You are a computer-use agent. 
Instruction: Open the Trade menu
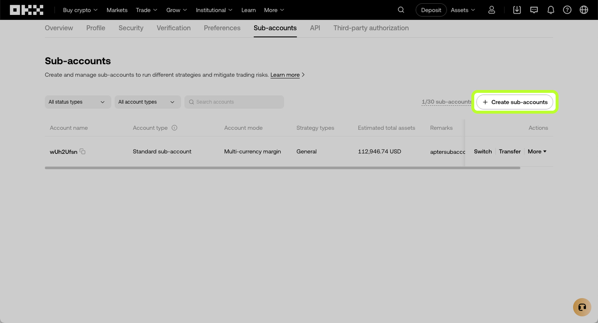click(146, 10)
